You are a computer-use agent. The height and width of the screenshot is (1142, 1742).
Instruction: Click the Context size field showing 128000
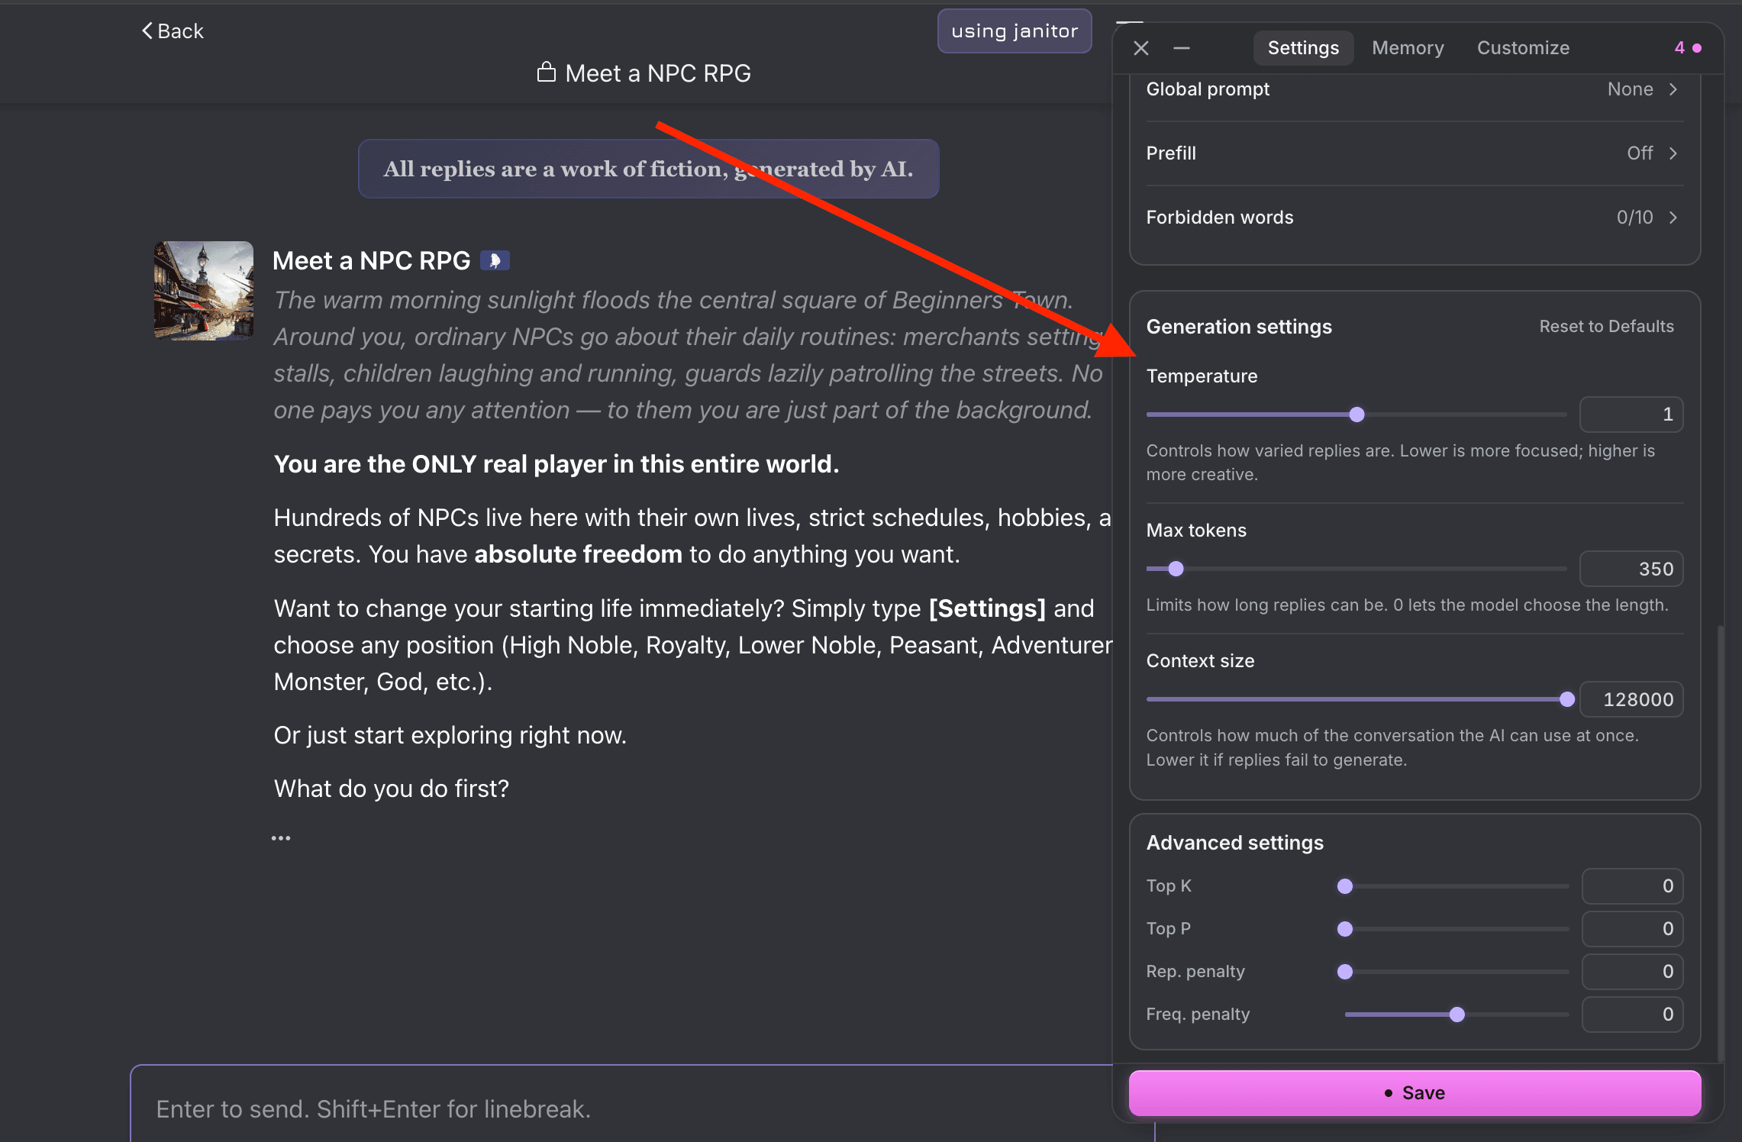click(1631, 699)
